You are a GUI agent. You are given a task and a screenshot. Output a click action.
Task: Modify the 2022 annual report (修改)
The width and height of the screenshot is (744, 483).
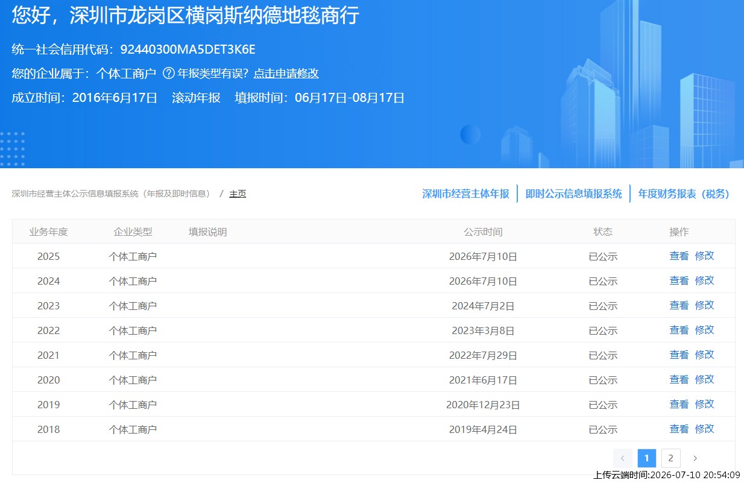pos(704,330)
